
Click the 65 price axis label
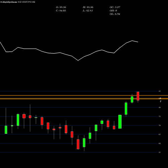coord(160,134)
